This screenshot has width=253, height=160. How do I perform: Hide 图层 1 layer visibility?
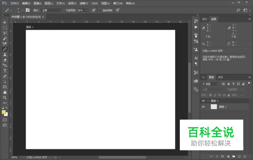tap(203, 106)
